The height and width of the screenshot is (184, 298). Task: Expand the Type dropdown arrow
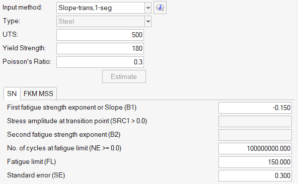point(148,21)
